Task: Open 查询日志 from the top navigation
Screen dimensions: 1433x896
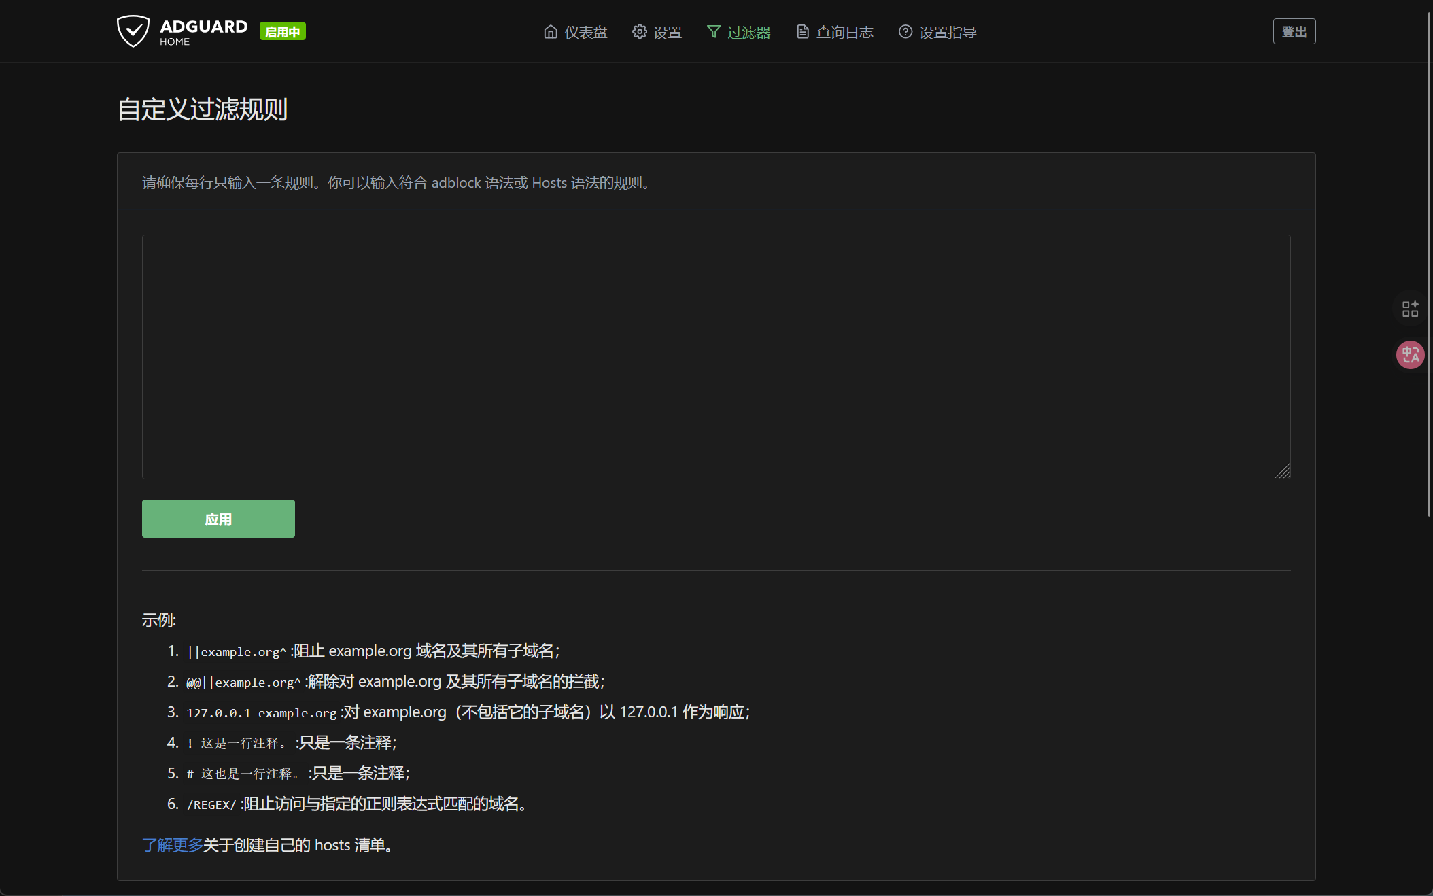Action: (844, 31)
